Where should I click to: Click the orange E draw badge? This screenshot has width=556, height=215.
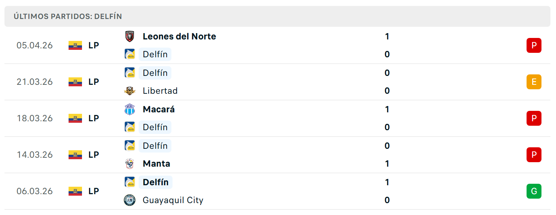point(534,82)
